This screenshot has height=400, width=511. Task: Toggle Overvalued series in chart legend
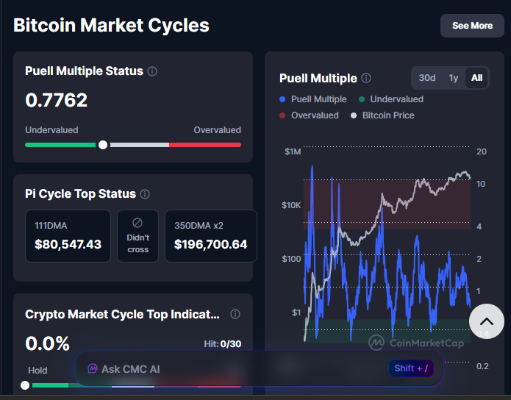309,115
